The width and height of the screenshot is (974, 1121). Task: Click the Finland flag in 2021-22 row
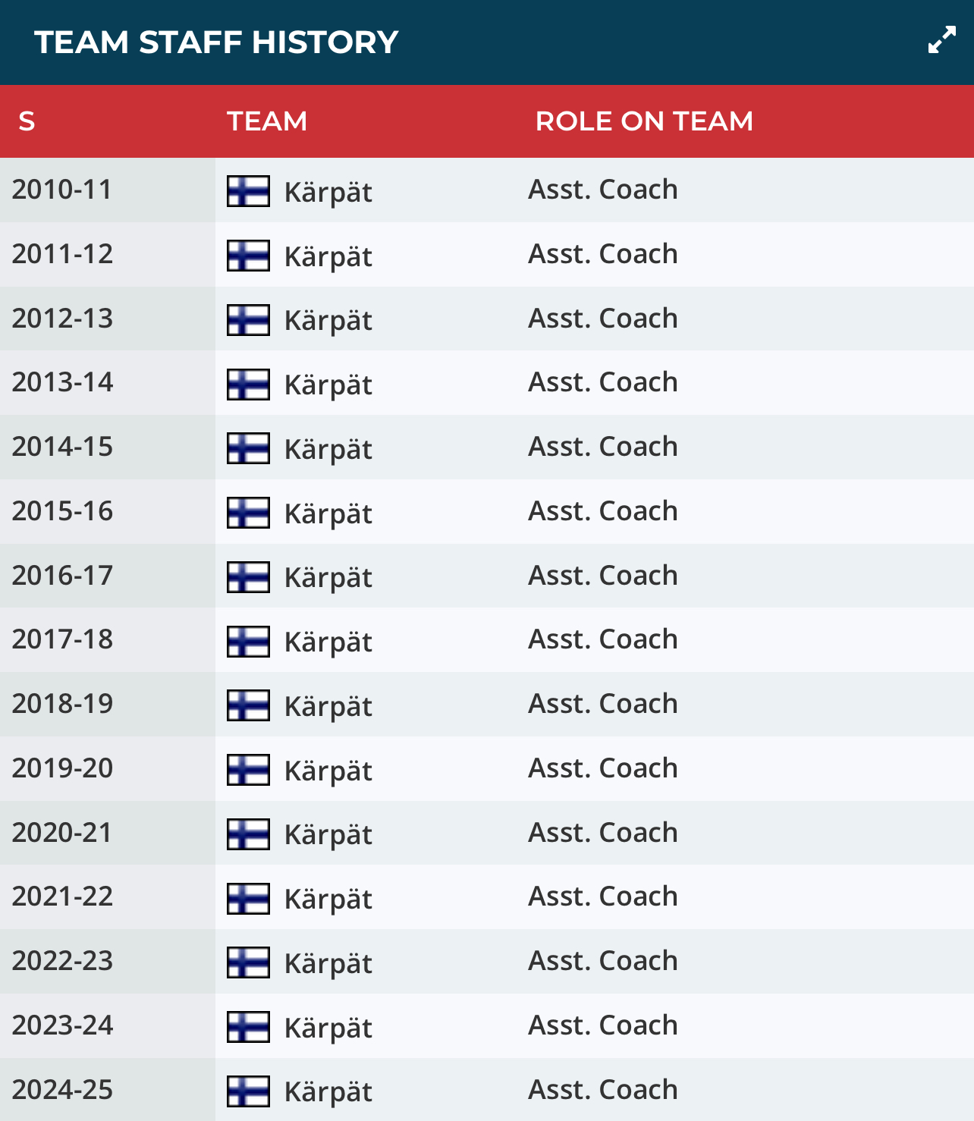(248, 898)
